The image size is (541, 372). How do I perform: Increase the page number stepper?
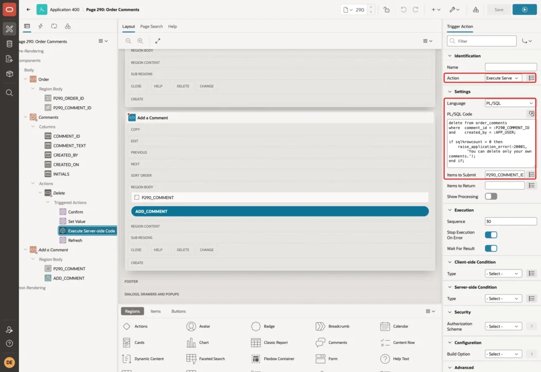tap(371, 7)
